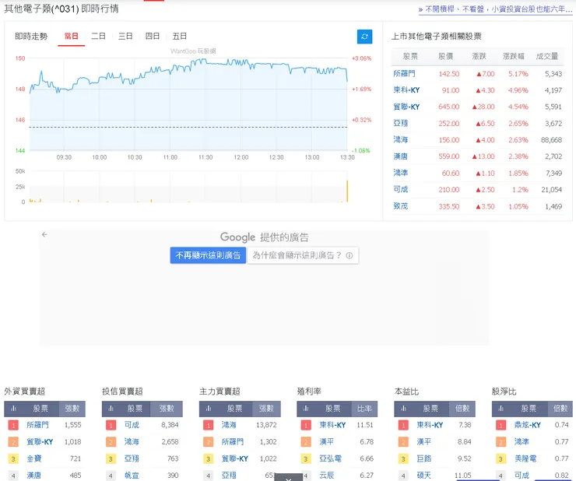Image resolution: width=576 pixels, height=481 pixels.
Task: Open 云辰 in 殖利率 table
Action: pos(327,476)
